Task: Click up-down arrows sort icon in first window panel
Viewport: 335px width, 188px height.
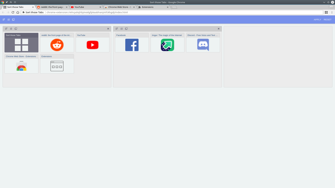Action: click(11, 29)
